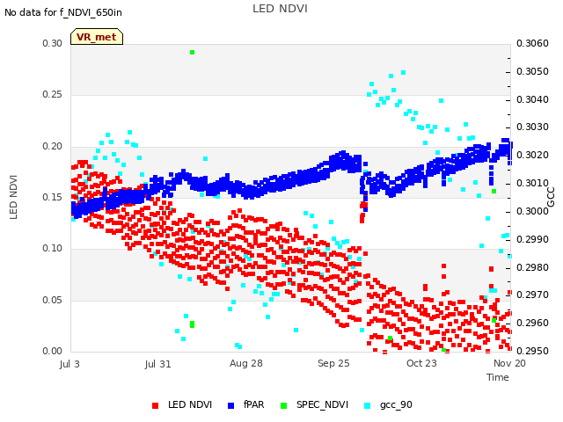Click the VR_met annotation tag
563x422 pixels.
coord(97,37)
